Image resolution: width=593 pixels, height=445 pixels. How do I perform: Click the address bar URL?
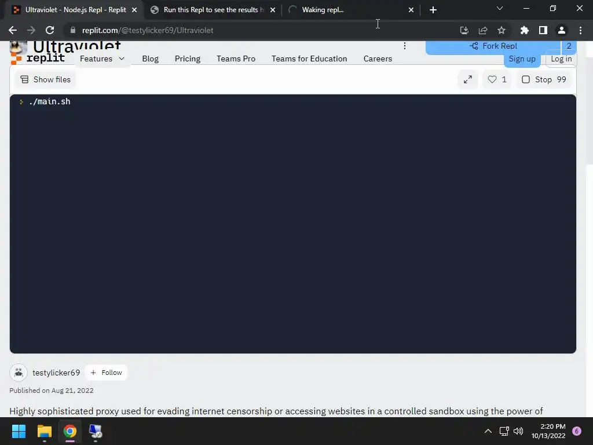click(x=148, y=30)
